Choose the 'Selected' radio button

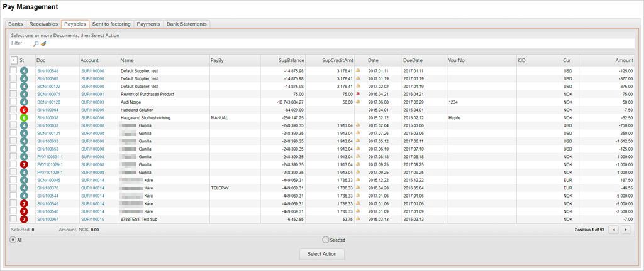click(x=325, y=240)
